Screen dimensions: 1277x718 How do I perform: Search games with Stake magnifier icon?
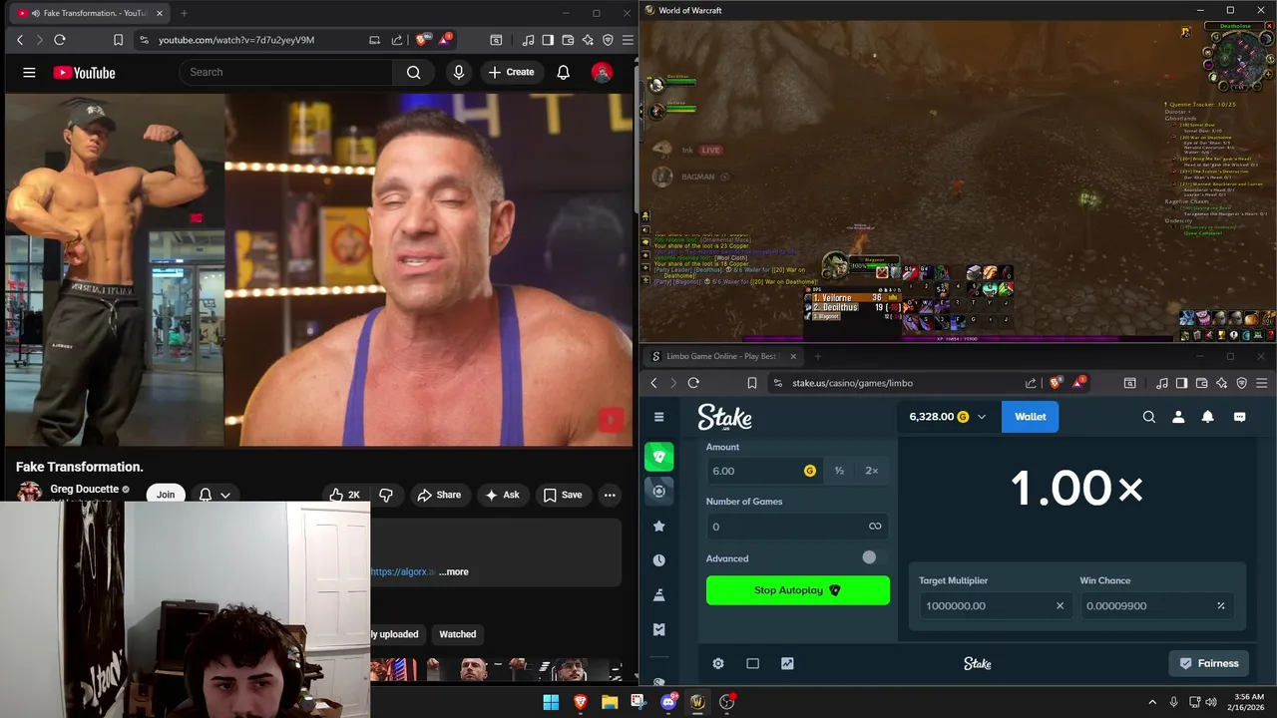click(1149, 417)
